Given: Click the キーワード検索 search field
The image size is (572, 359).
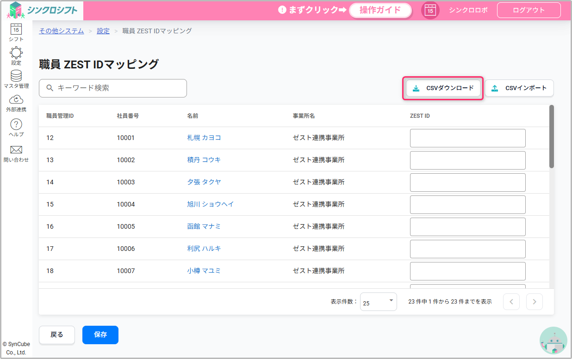Looking at the screenshot, I should coord(113,88).
